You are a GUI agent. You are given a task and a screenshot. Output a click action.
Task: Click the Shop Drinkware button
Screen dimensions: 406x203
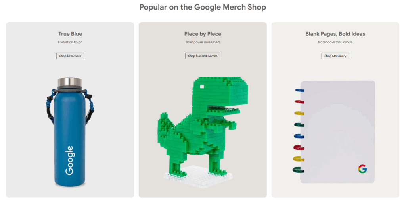(x=70, y=56)
